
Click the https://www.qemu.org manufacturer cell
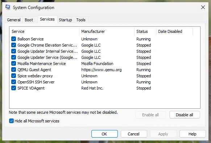(101, 70)
